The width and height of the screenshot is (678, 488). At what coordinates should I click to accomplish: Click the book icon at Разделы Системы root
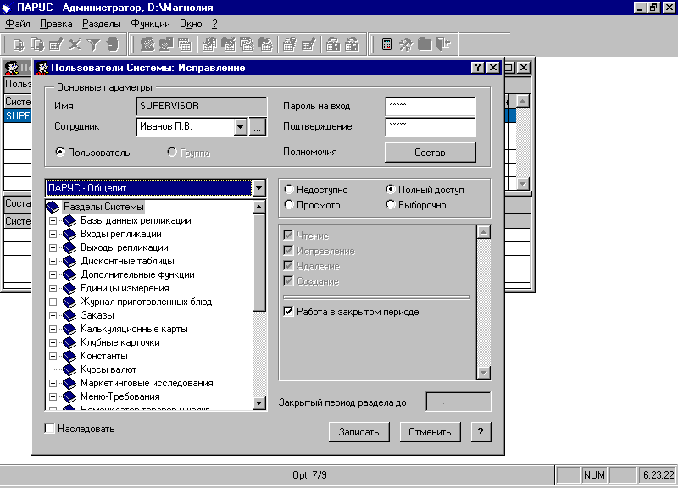[x=53, y=207]
